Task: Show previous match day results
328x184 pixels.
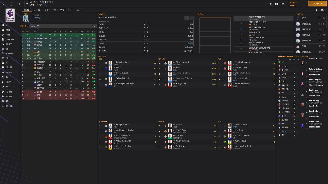Action: 187,18
